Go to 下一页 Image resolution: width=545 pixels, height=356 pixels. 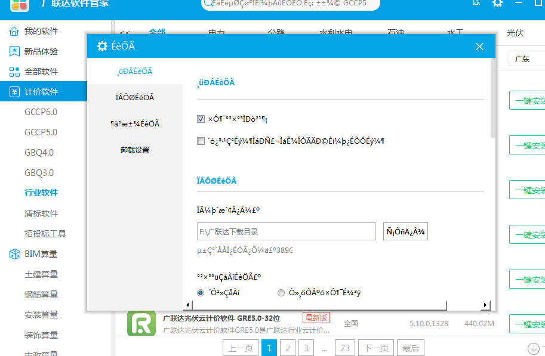coord(375,348)
